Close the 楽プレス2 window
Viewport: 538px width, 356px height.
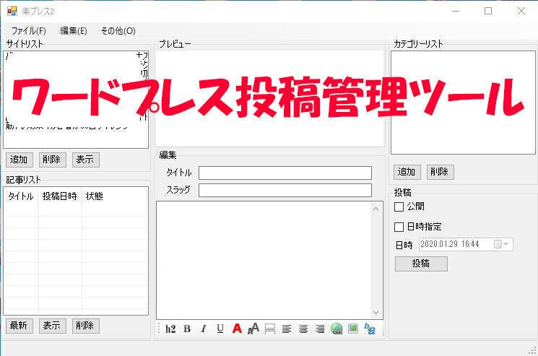click(x=521, y=11)
